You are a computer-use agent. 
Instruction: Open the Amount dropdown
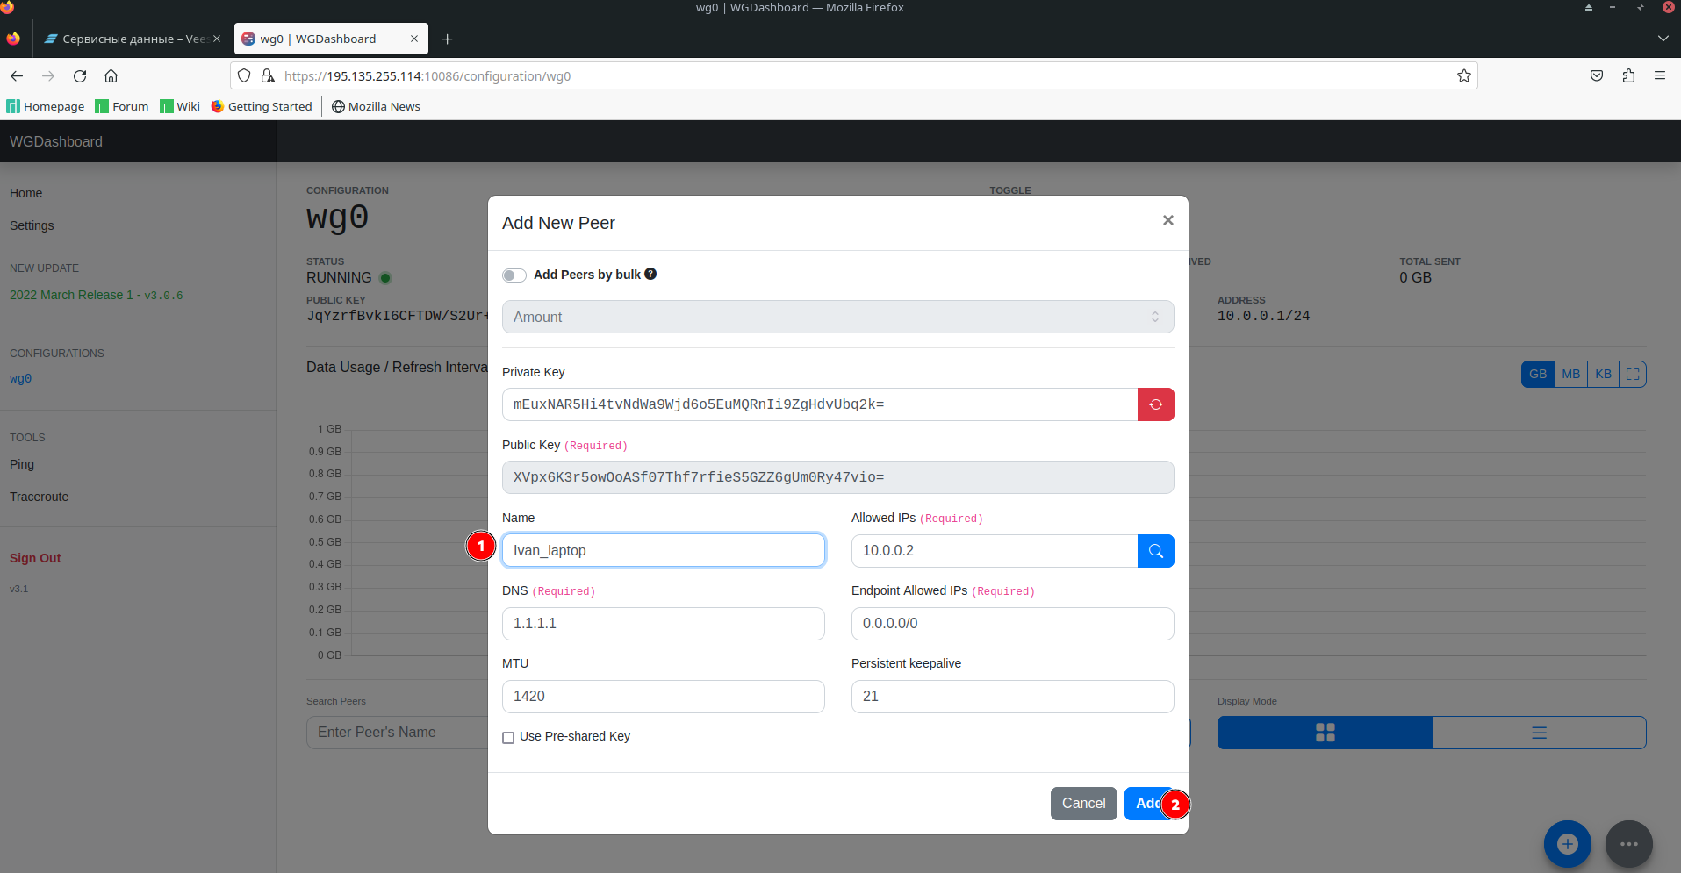837,317
